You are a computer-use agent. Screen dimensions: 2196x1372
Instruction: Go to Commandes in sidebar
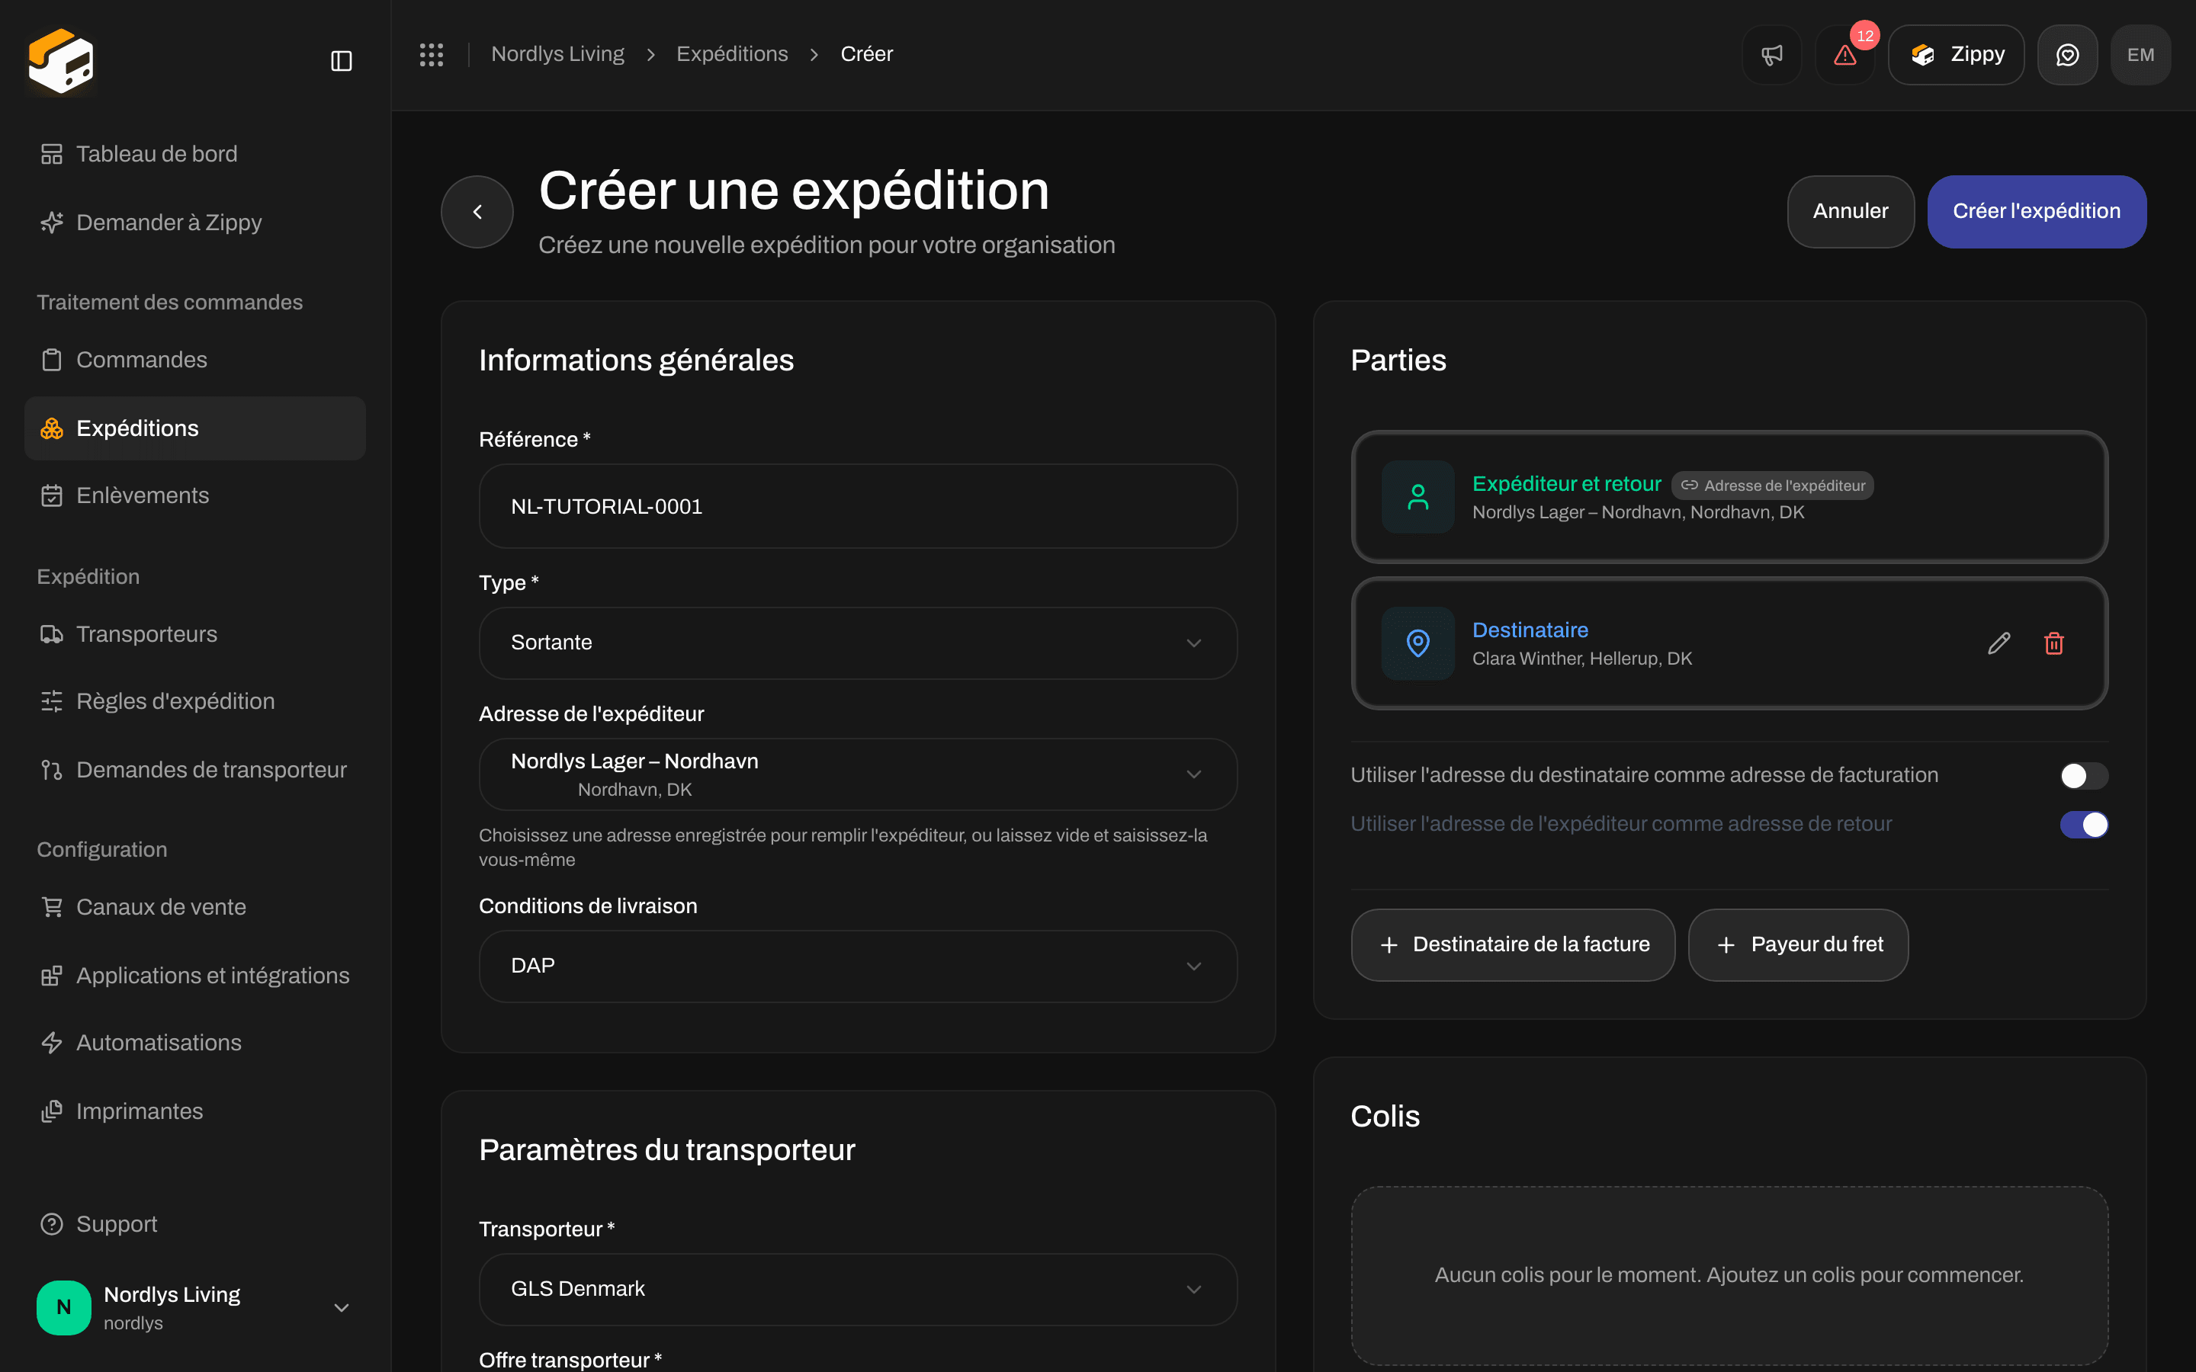click(x=194, y=359)
